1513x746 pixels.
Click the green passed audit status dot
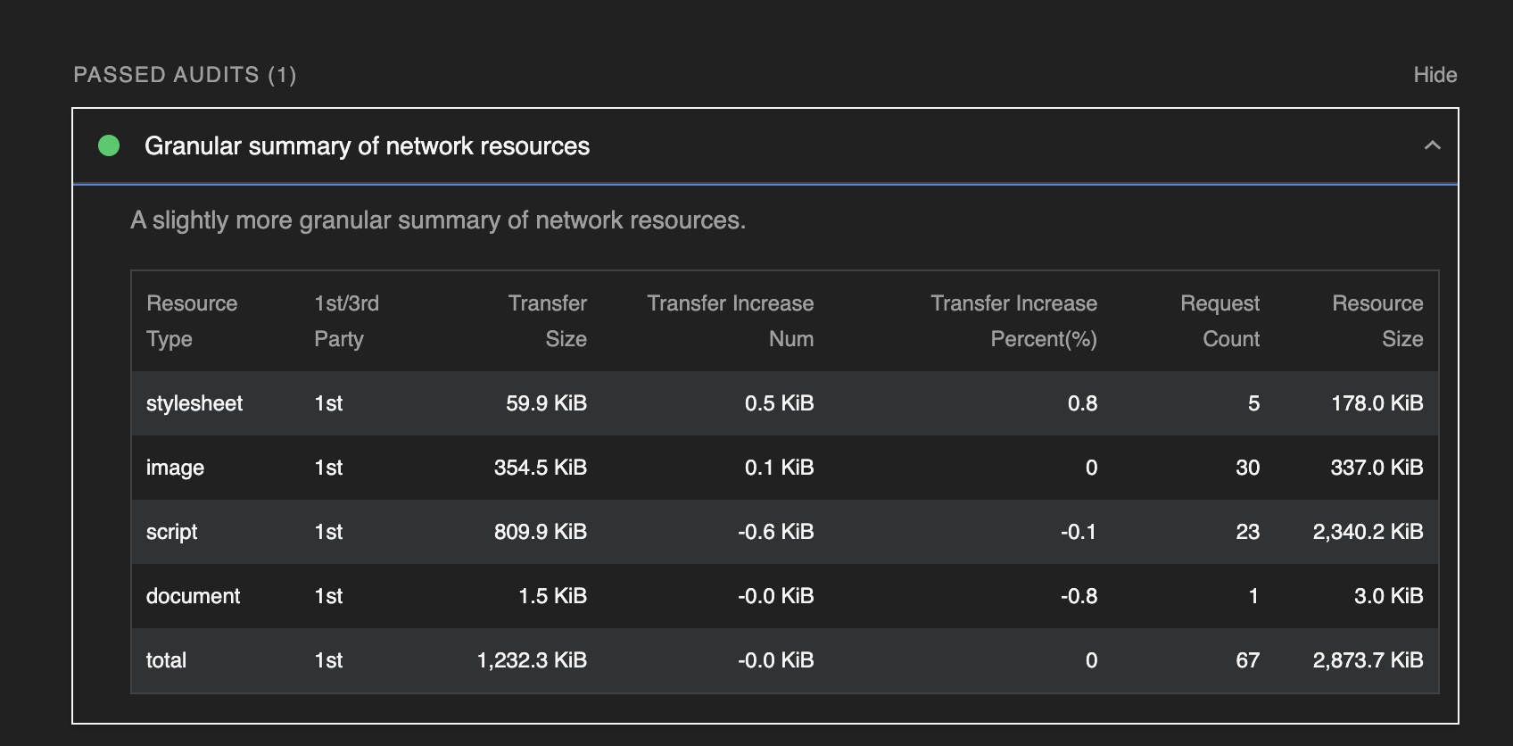pyautogui.click(x=109, y=145)
